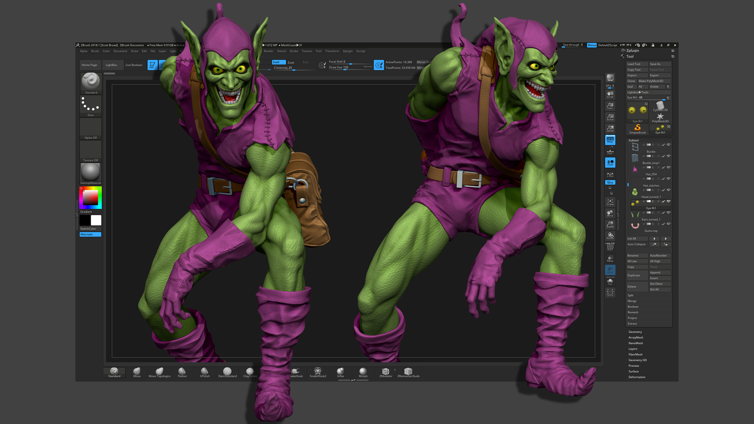Click the Actual size icon
This screenshot has width=754, height=424.
(610, 117)
